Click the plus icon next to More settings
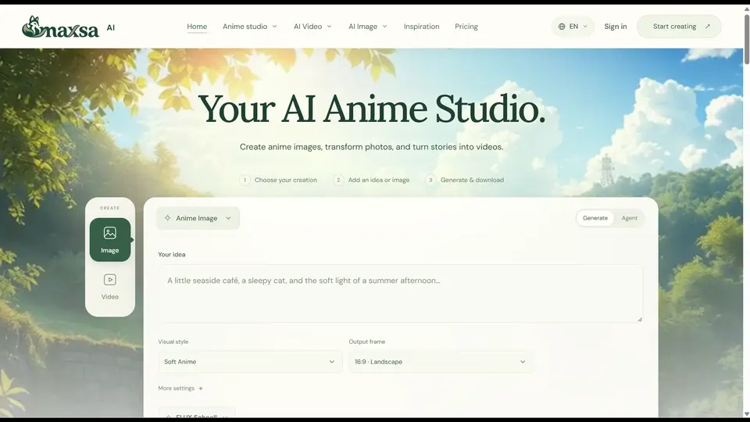This screenshot has height=422, width=750. click(x=201, y=388)
